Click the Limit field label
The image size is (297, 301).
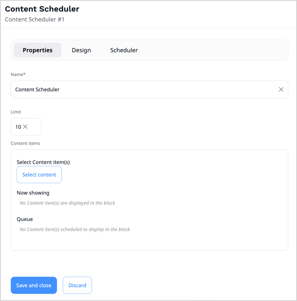point(16,112)
